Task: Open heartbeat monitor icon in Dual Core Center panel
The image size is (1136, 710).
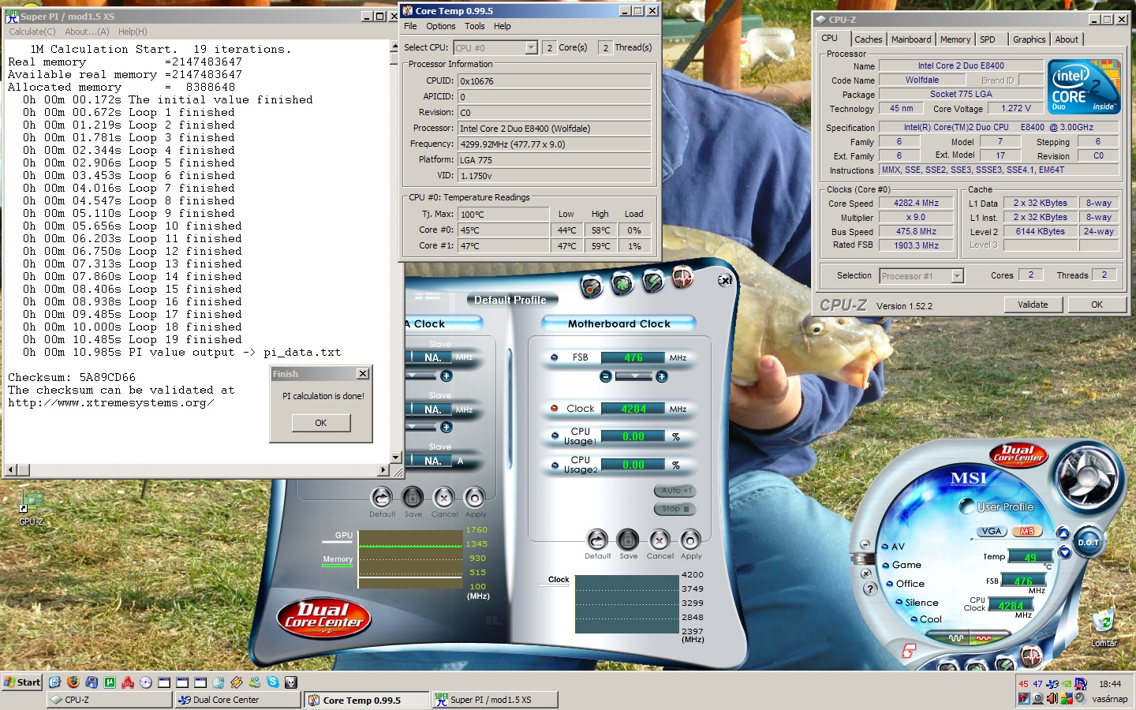Action: coord(682,277)
